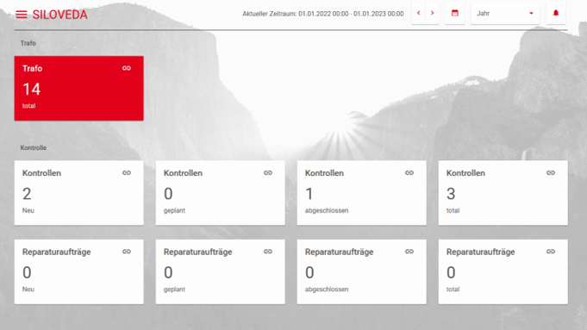Click the 'Trafo' section heading
Viewport: 587px width, 330px height.
(28, 43)
